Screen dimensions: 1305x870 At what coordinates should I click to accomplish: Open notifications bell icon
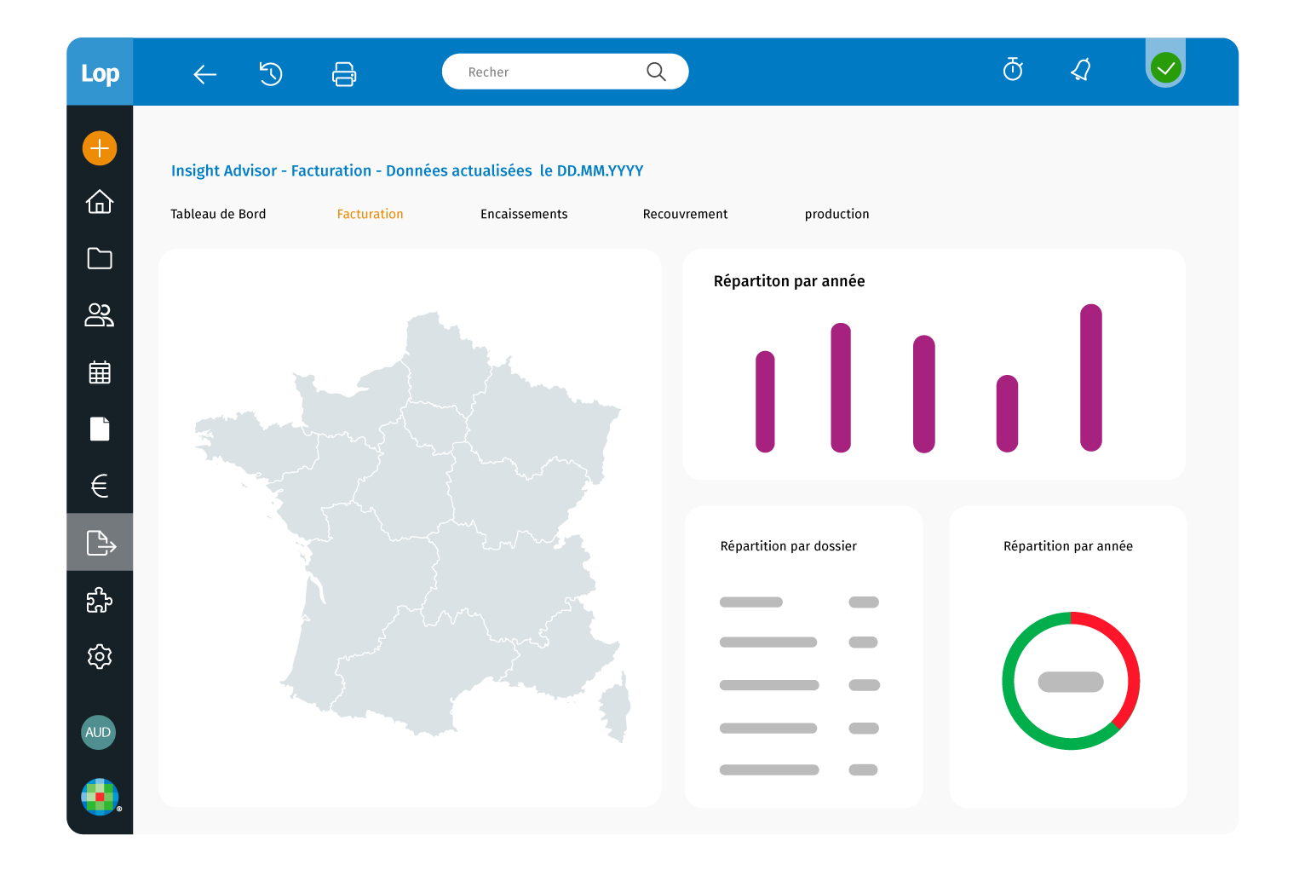(1081, 70)
